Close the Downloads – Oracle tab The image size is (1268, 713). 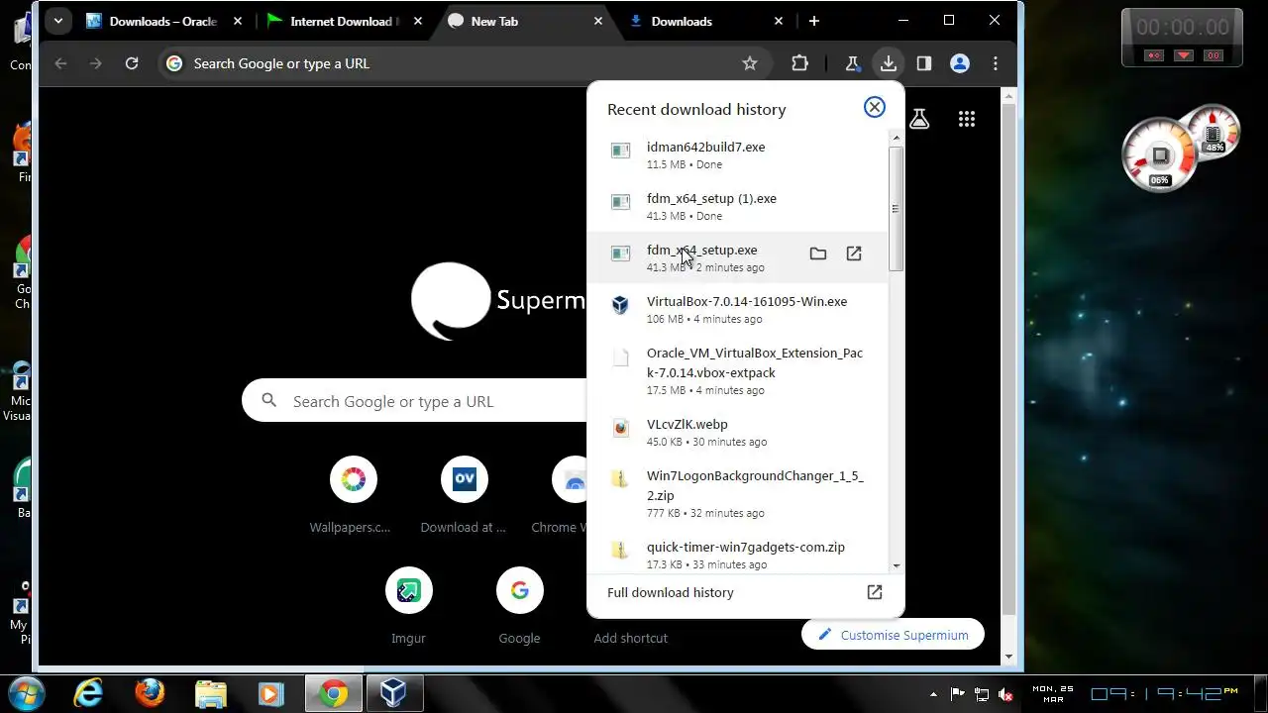click(237, 21)
